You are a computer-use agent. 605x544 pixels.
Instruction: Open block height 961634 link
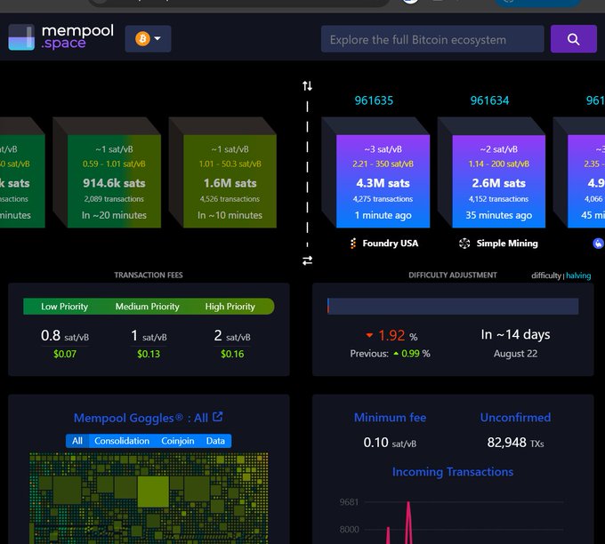coord(489,100)
